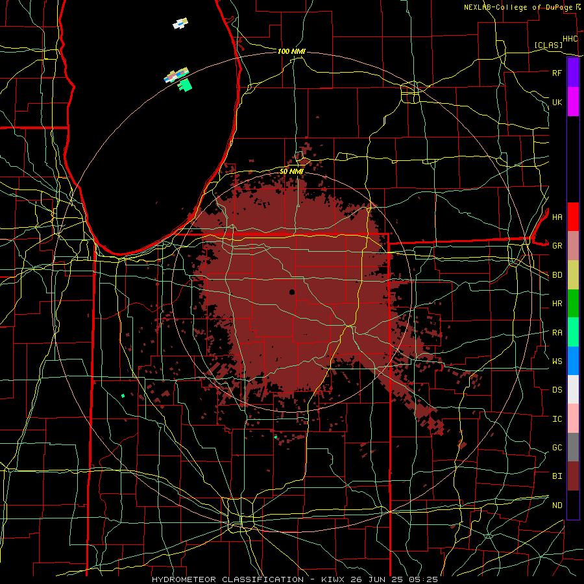Click the HA legend label

pyautogui.click(x=557, y=217)
